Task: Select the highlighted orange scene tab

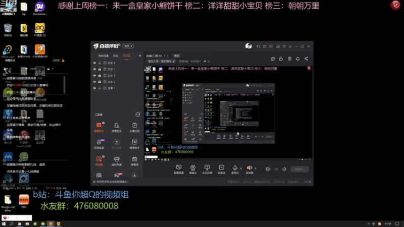Action: point(127,56)
